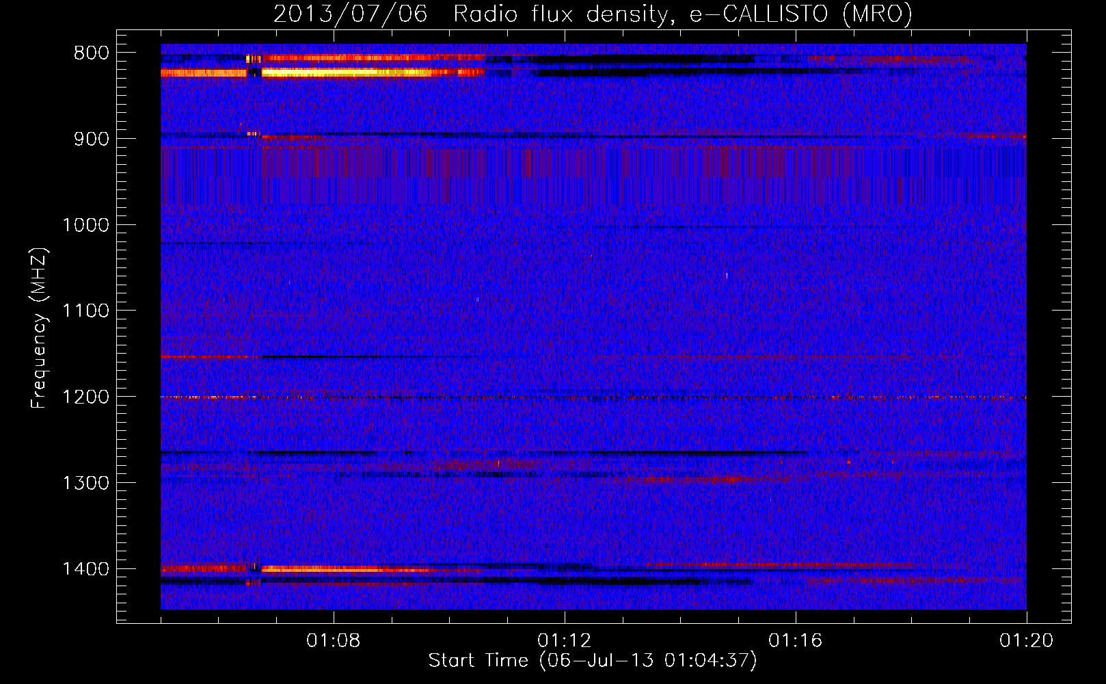Select the 900 frequency tick label
This screenshot has width=1106, height=684.
pyautogui.click(x=92, y=139)
